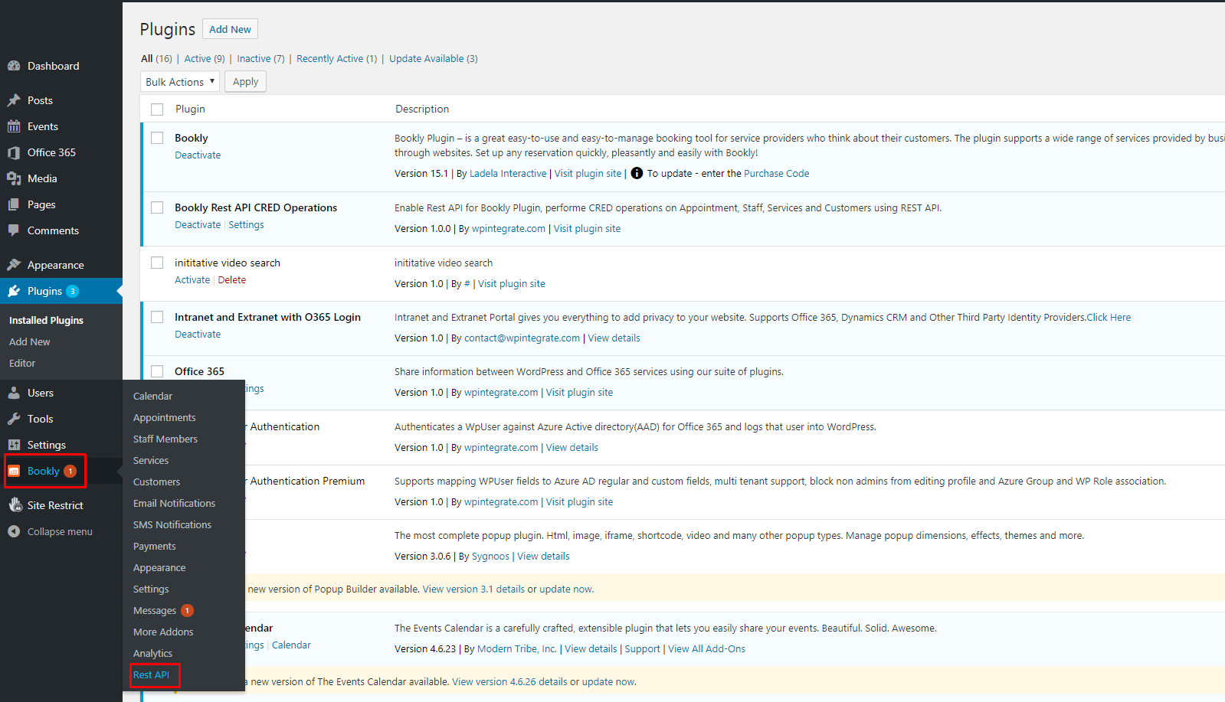Delete the inititative video search plugin

click(x=232, y=279)
